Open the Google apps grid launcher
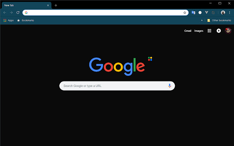 click(210, 31)
